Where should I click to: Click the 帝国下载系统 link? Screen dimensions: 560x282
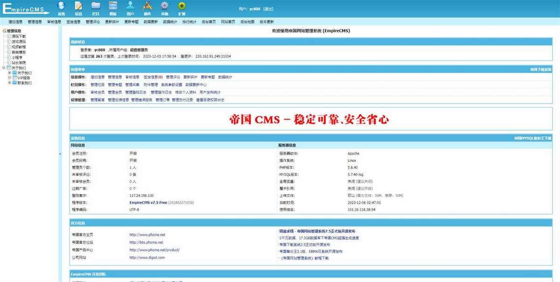(x=540, y=69)
